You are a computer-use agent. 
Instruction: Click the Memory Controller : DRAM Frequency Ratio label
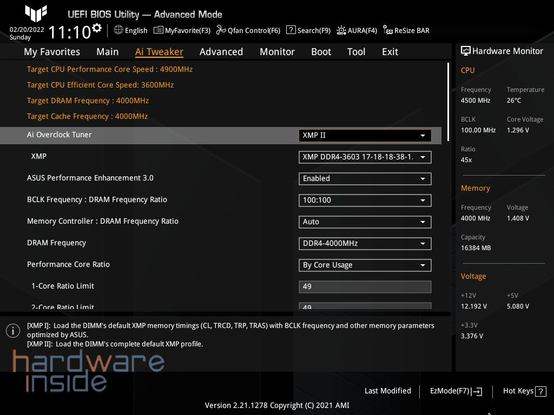102,221
